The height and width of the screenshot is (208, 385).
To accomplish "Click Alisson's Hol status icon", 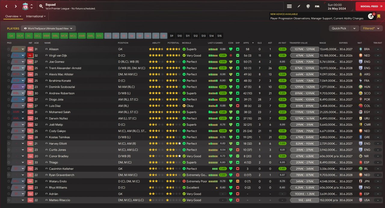I will [x=30, y=49].
